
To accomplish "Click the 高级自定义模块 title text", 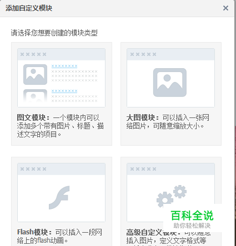I will coord(153,232).
